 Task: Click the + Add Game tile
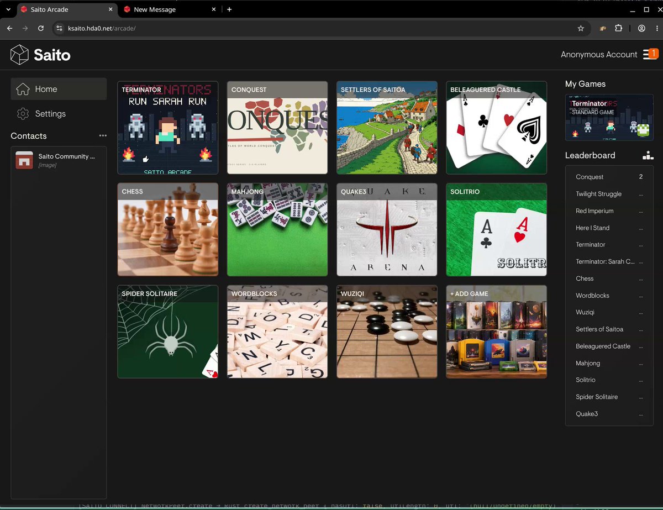[497, 332]
